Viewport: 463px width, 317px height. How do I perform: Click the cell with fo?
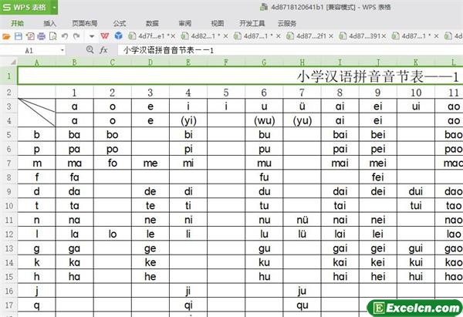[x=113, y=163]
